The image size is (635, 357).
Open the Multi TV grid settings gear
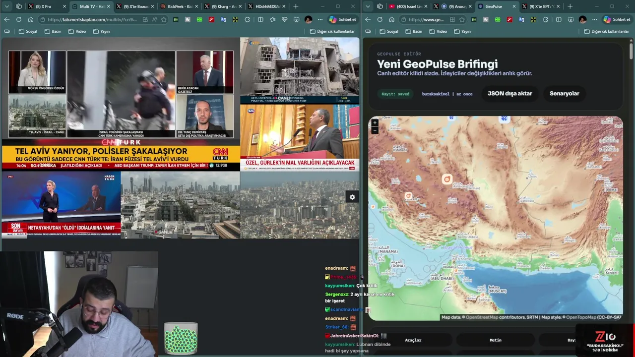point(352,197)
